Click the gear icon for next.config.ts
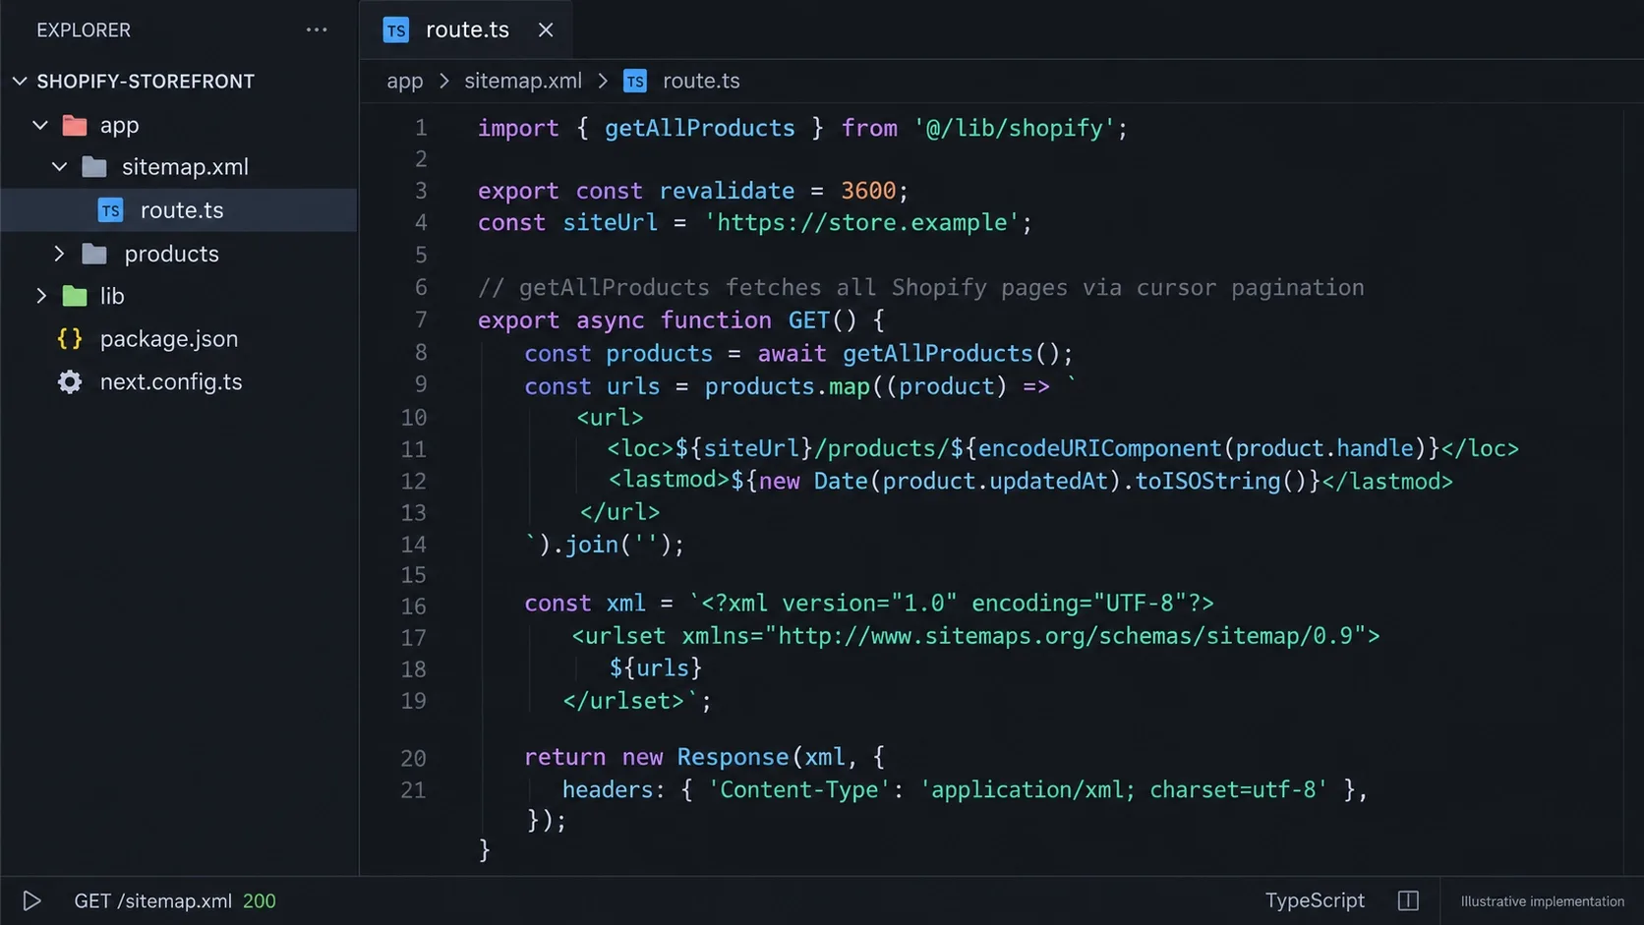Image resolution: width=1644 pixels, height=925 pixels. [x=70, y=382]
